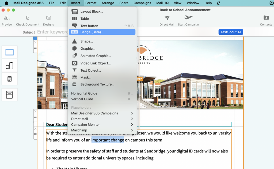The height and width of the screenshot is (169, 274).
Task: Open the Format menu
Action: 91,3
